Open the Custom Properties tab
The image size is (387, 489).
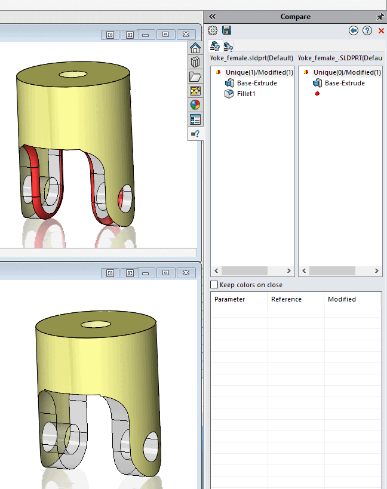[195, 119]
